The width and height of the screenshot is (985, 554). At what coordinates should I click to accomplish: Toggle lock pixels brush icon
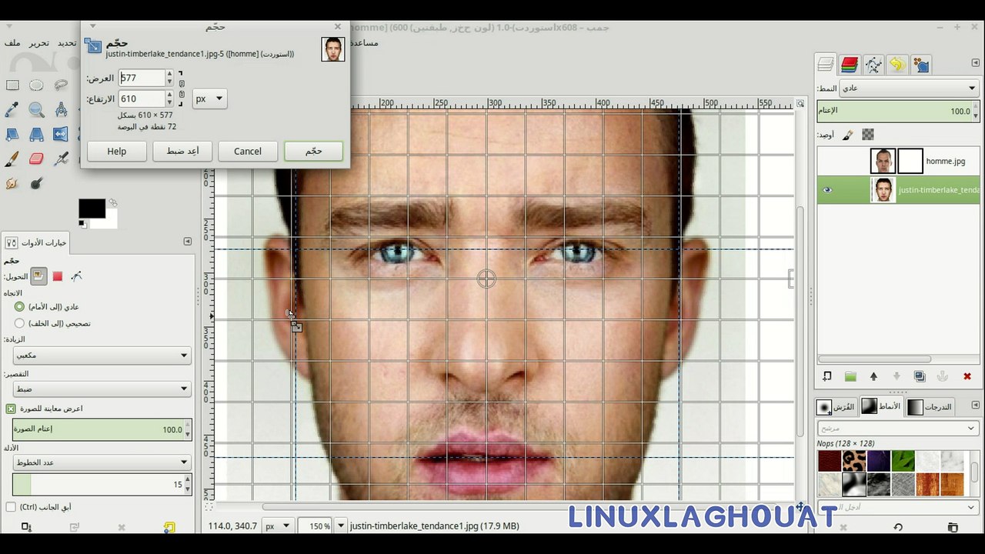[847, 135]
